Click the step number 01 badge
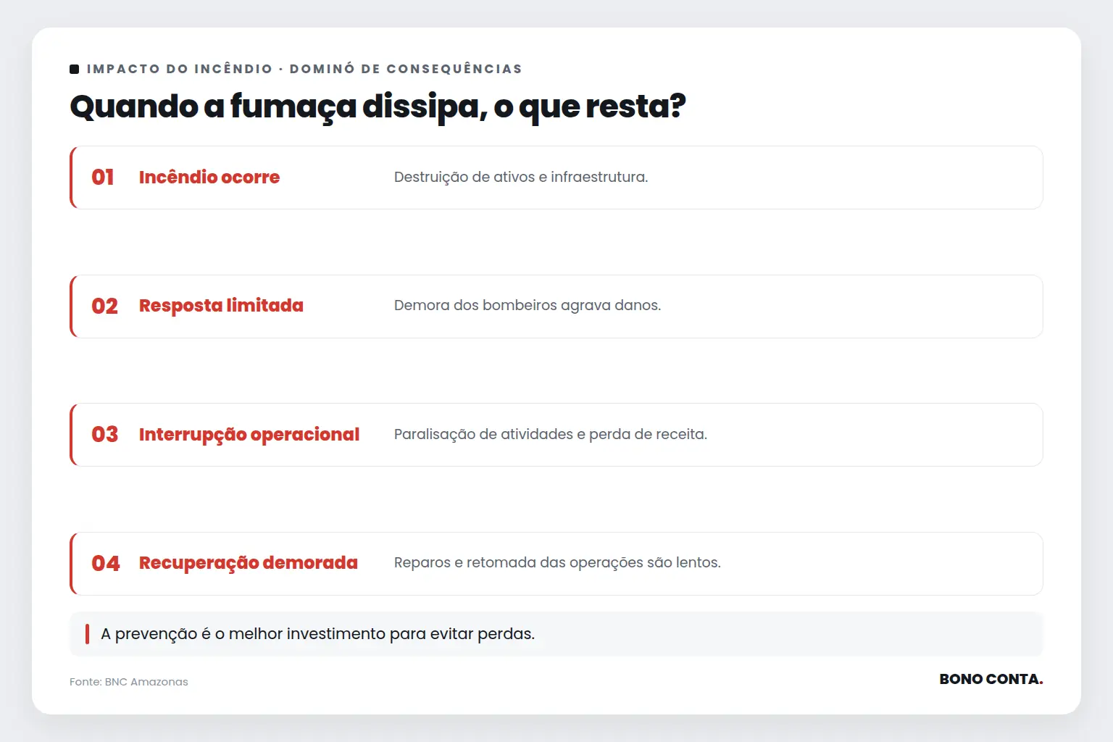 [103, 178]
